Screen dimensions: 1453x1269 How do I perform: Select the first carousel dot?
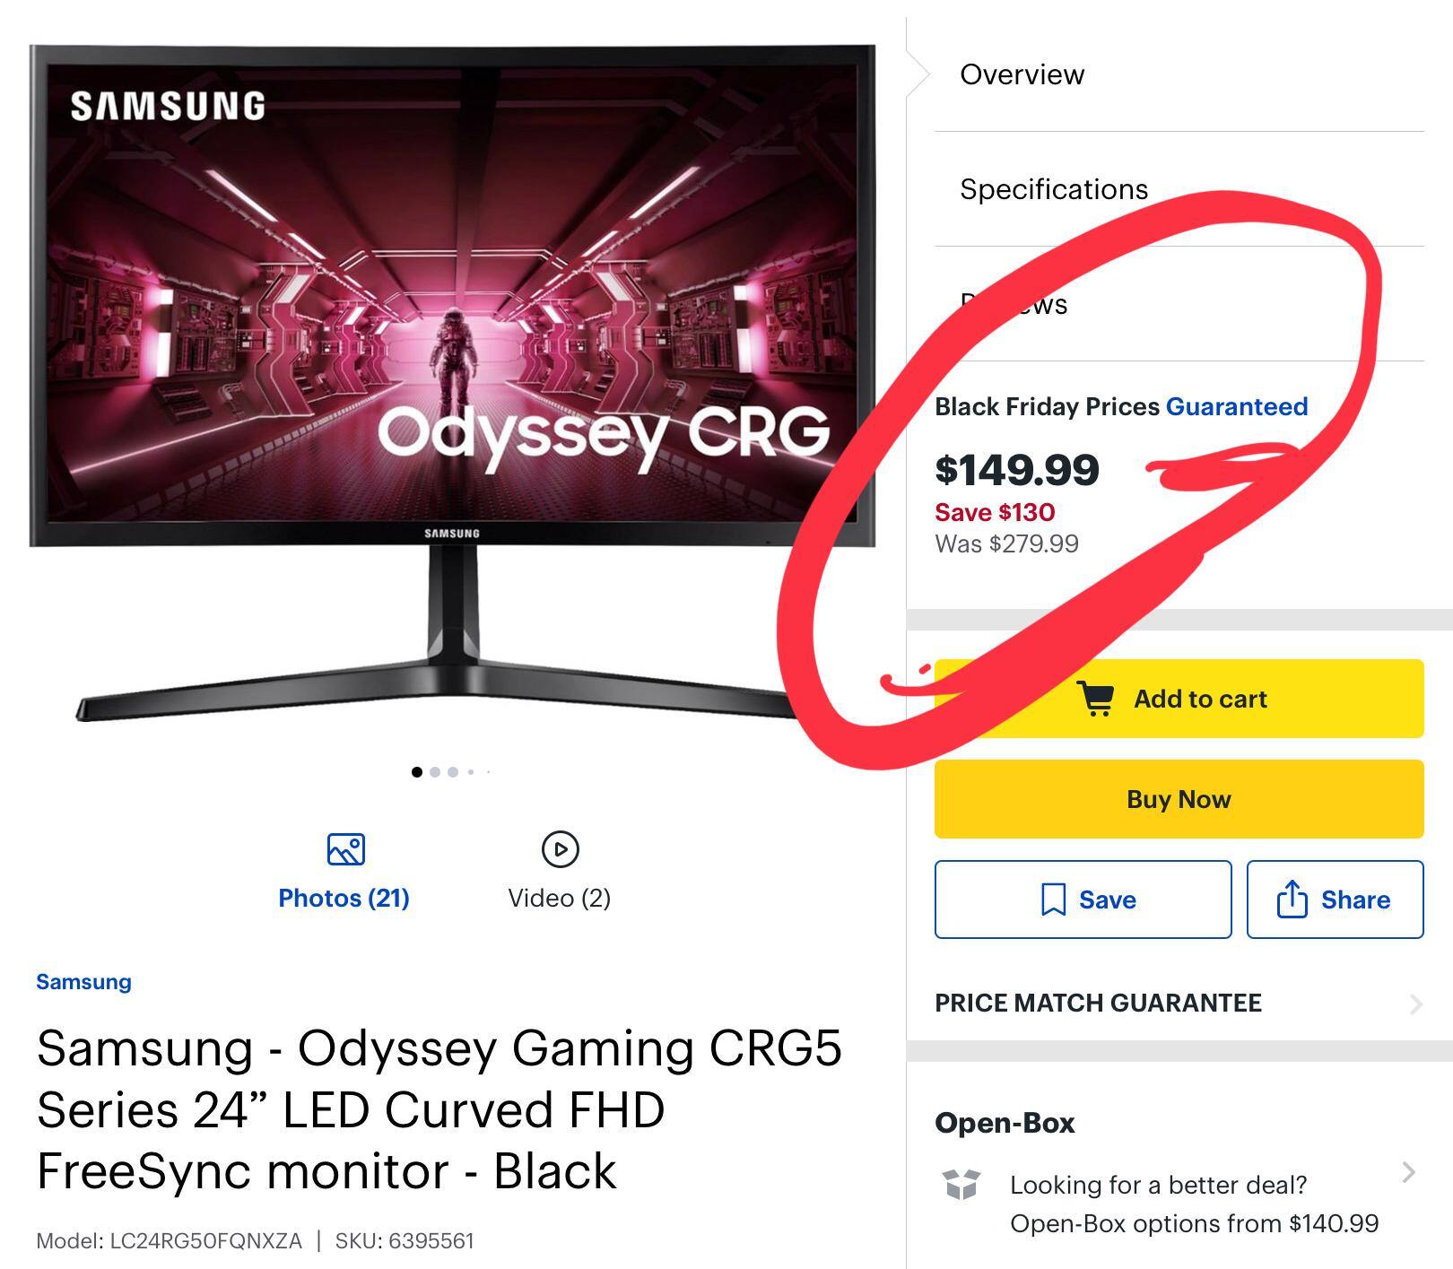click(x=416, y=772)
